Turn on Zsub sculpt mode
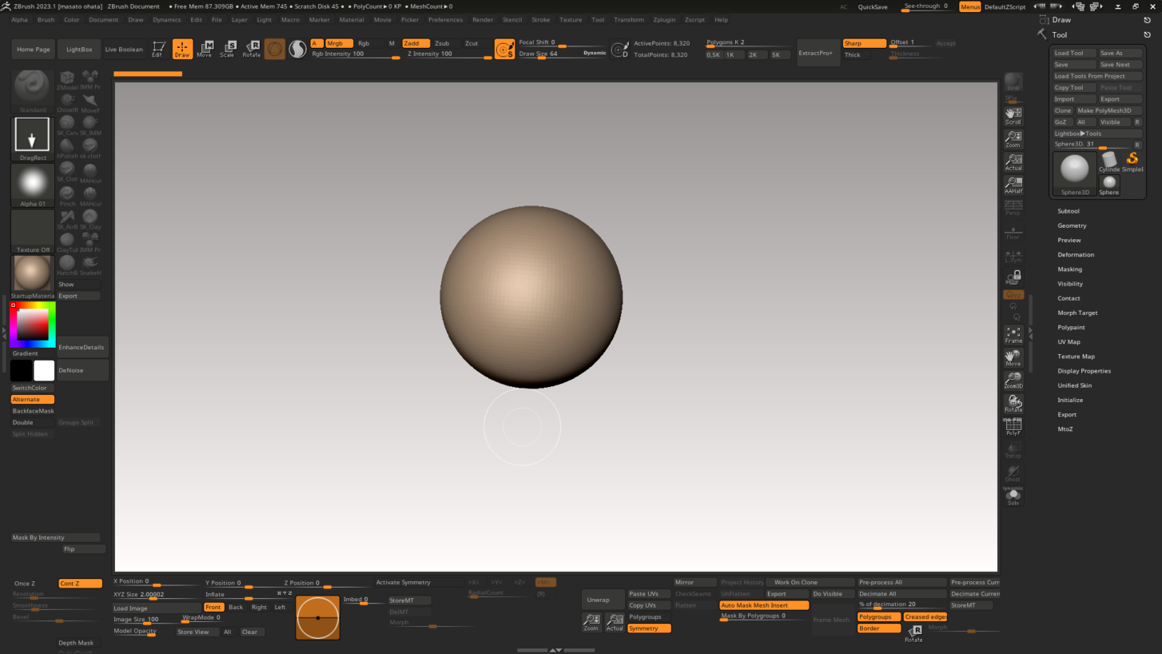 tap(442, 43)
